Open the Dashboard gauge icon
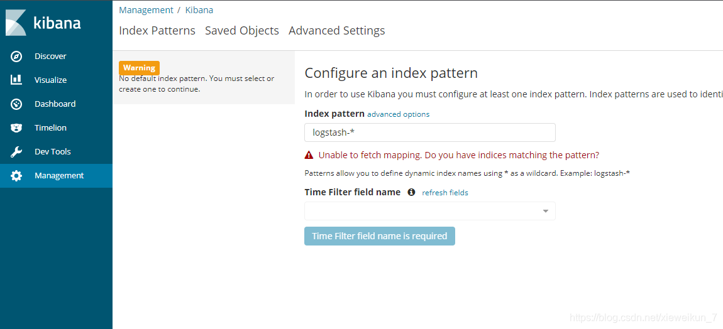This screenshot has height=329, width=723. click(x=16, y=104)
